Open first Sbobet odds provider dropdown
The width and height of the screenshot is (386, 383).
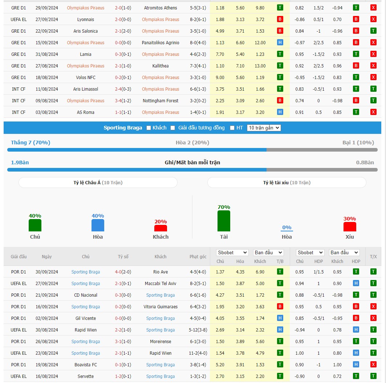[232, 253]
